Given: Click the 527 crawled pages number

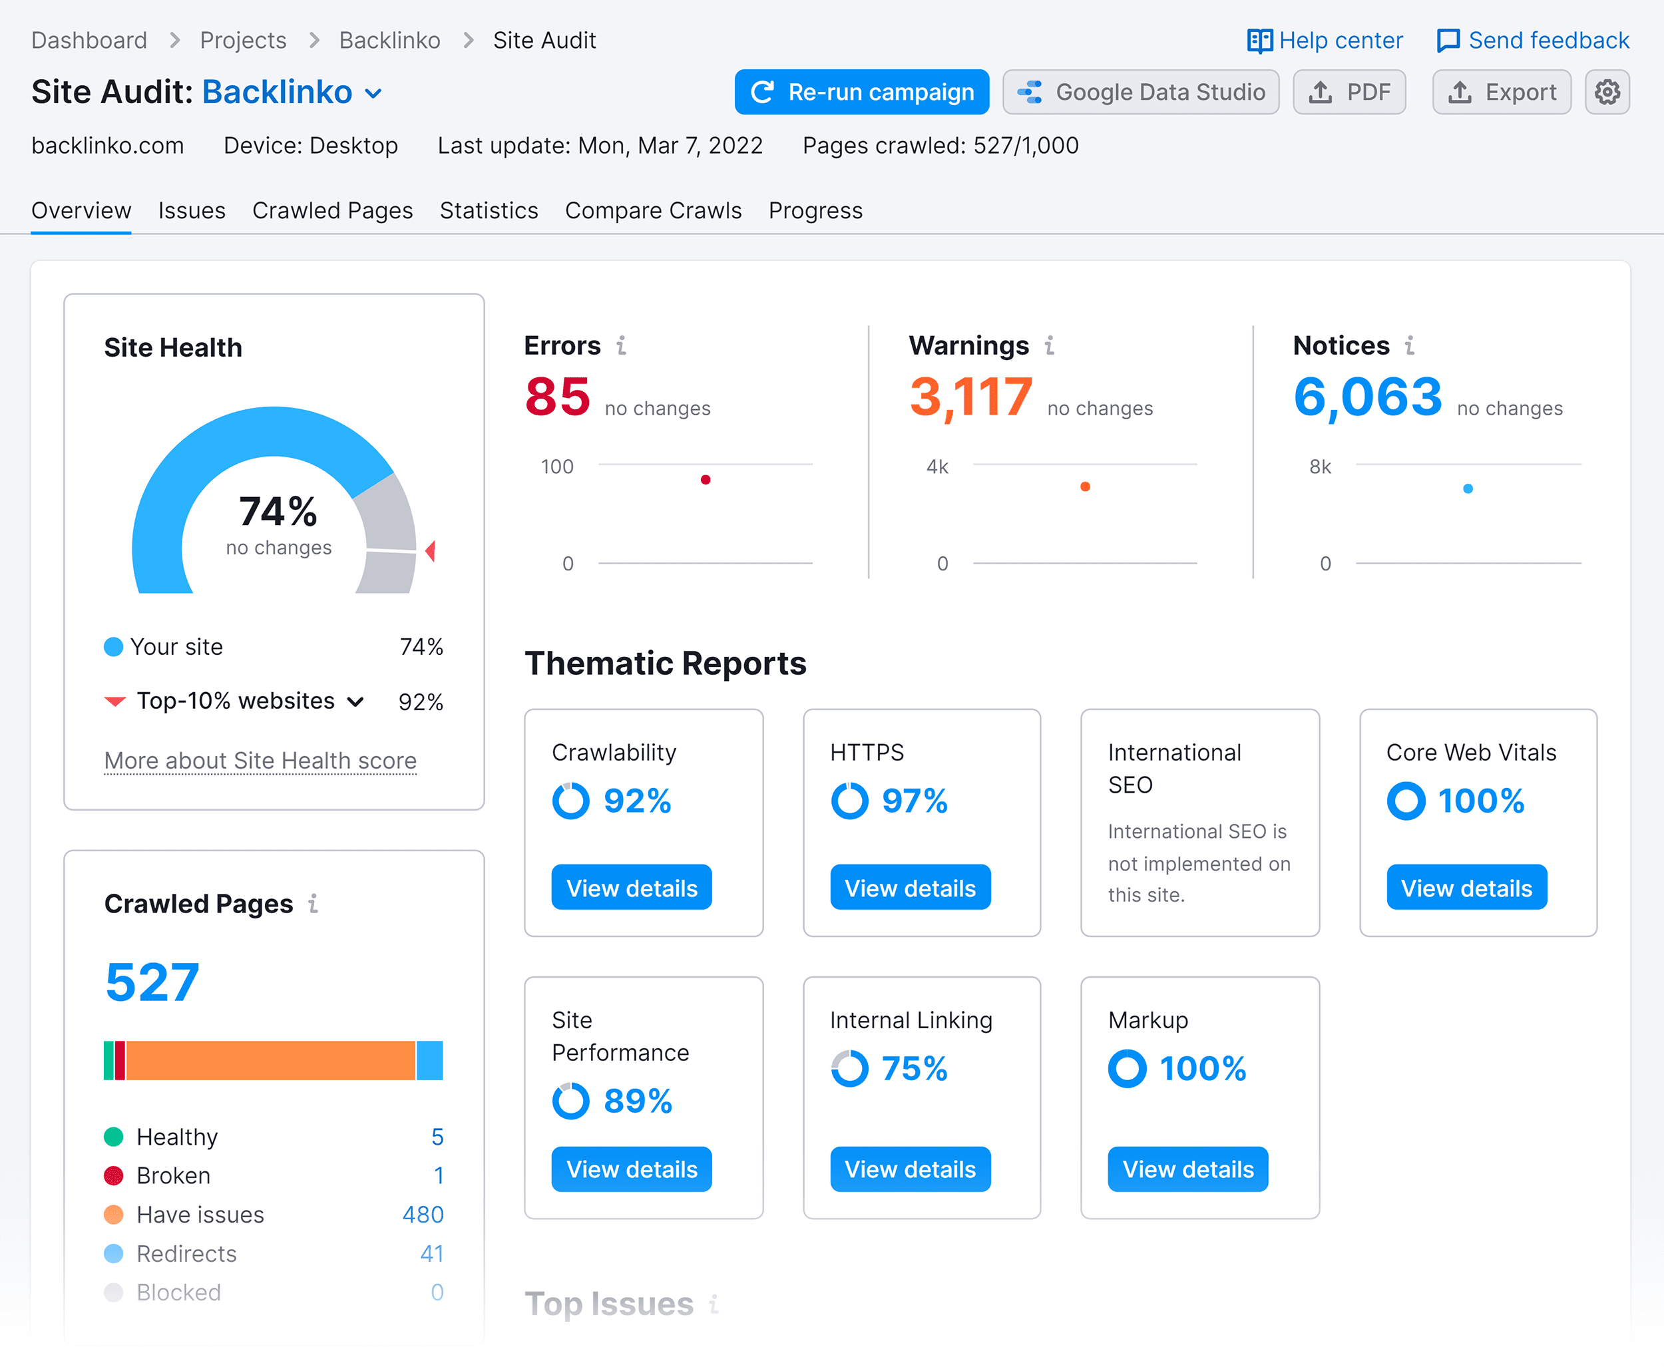Looking at the screenshot, I should pyautogui.click(x=152, y=983).
